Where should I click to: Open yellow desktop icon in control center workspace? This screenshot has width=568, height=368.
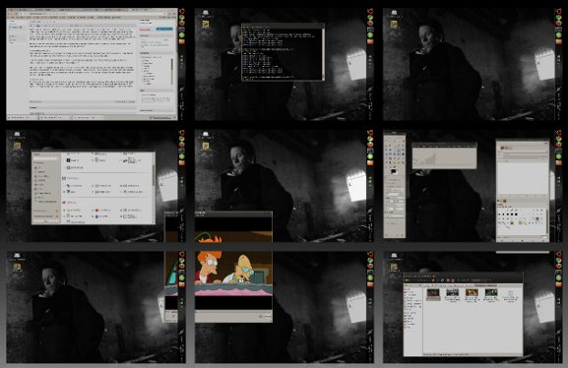[17, 146]
